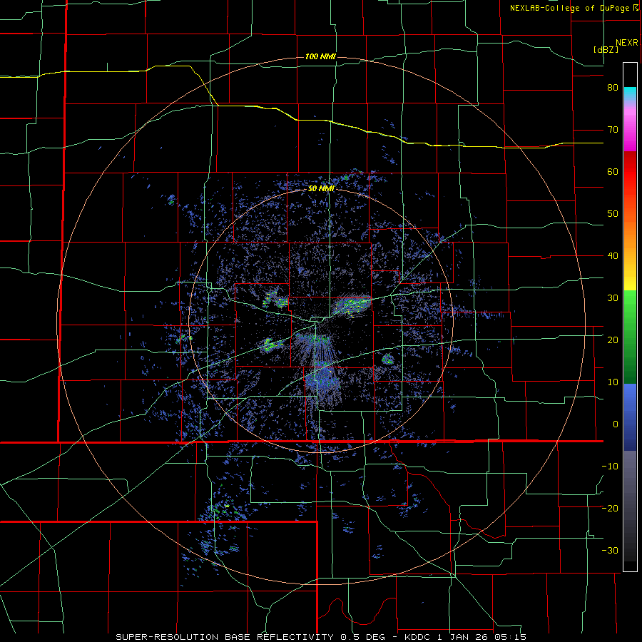Click the 20 value on dBZ scale
This screenshot has width=642, height=642.
coord(613,340)
